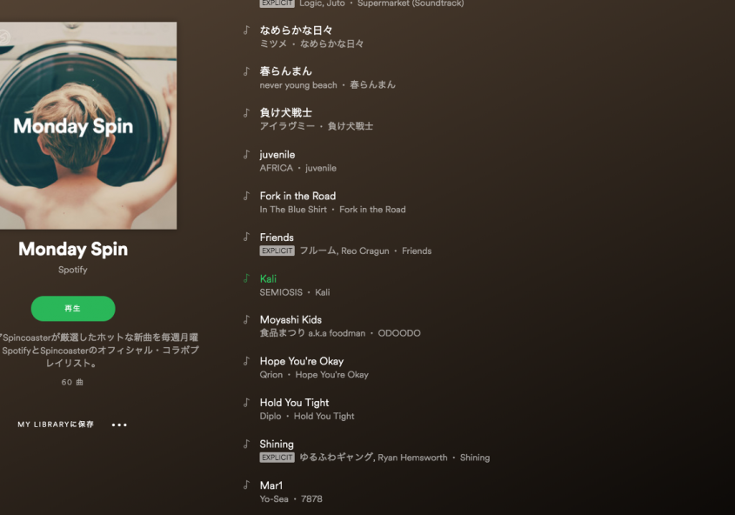
Task: Click the note icon next to juvenile
Action: tap(246, 154)
